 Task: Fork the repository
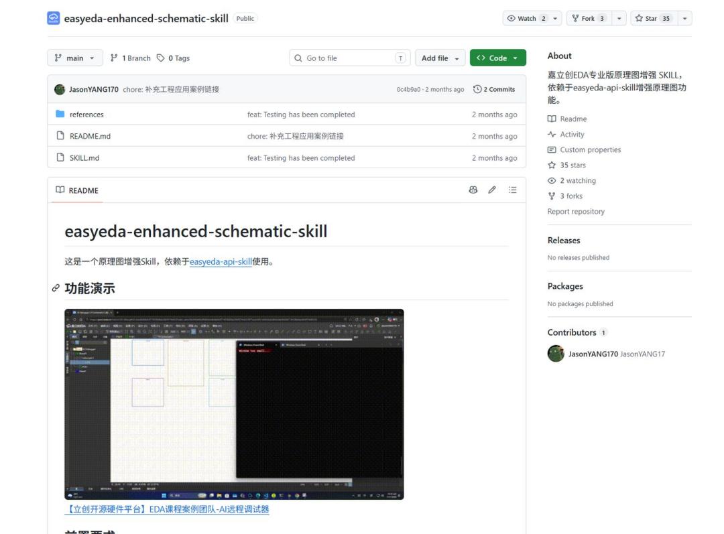[x=589, y=19]
